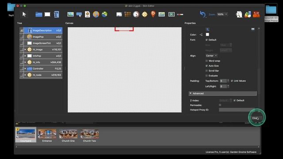Add External Image using orange globe icon

pyautogui.click(x=96, y=14)
